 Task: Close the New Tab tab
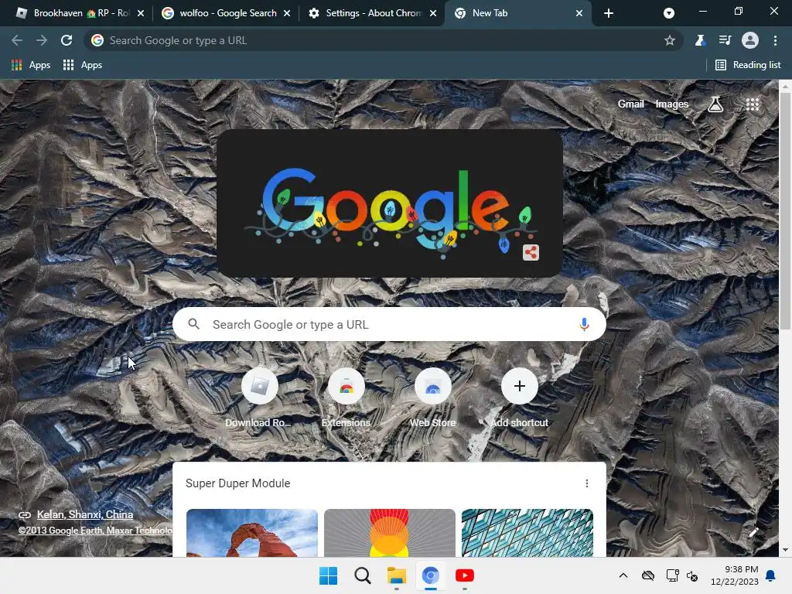pyautogui.click(x=579, y=13)
